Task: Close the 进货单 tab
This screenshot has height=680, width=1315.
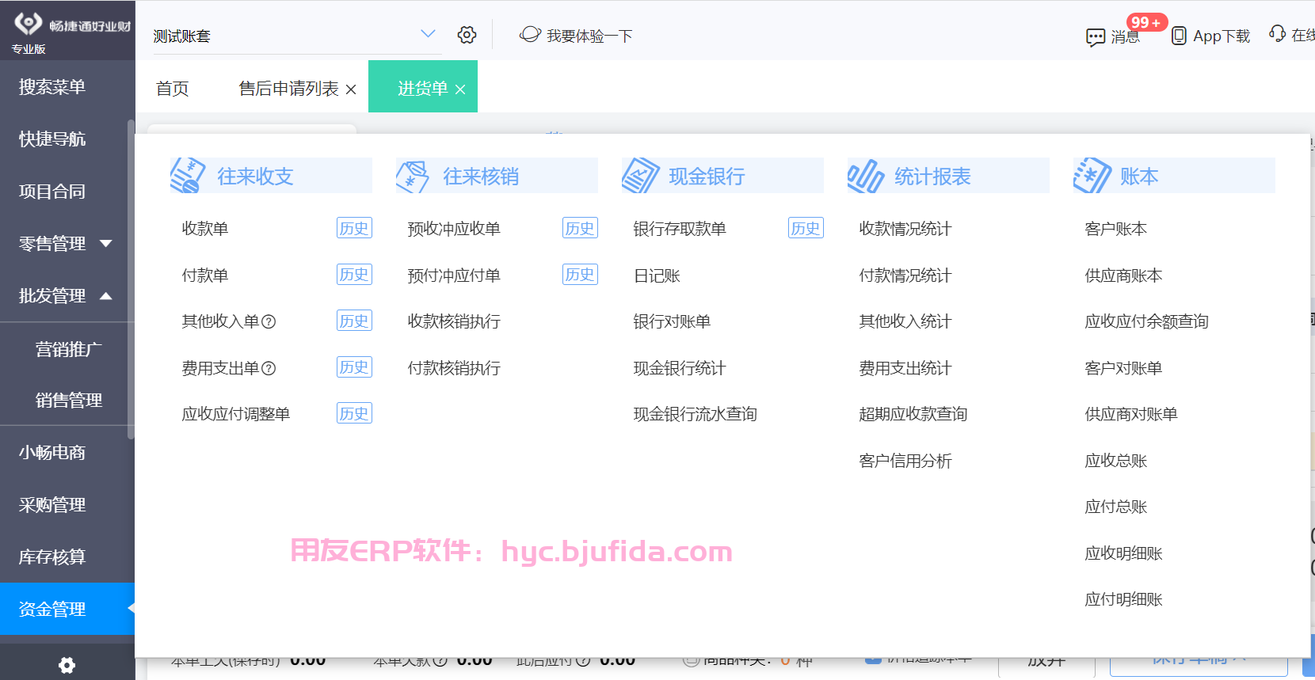Action: 460,89
